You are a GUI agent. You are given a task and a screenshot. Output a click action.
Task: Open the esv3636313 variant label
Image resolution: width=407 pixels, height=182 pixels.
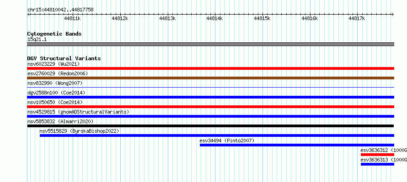[x=384, y=160]
